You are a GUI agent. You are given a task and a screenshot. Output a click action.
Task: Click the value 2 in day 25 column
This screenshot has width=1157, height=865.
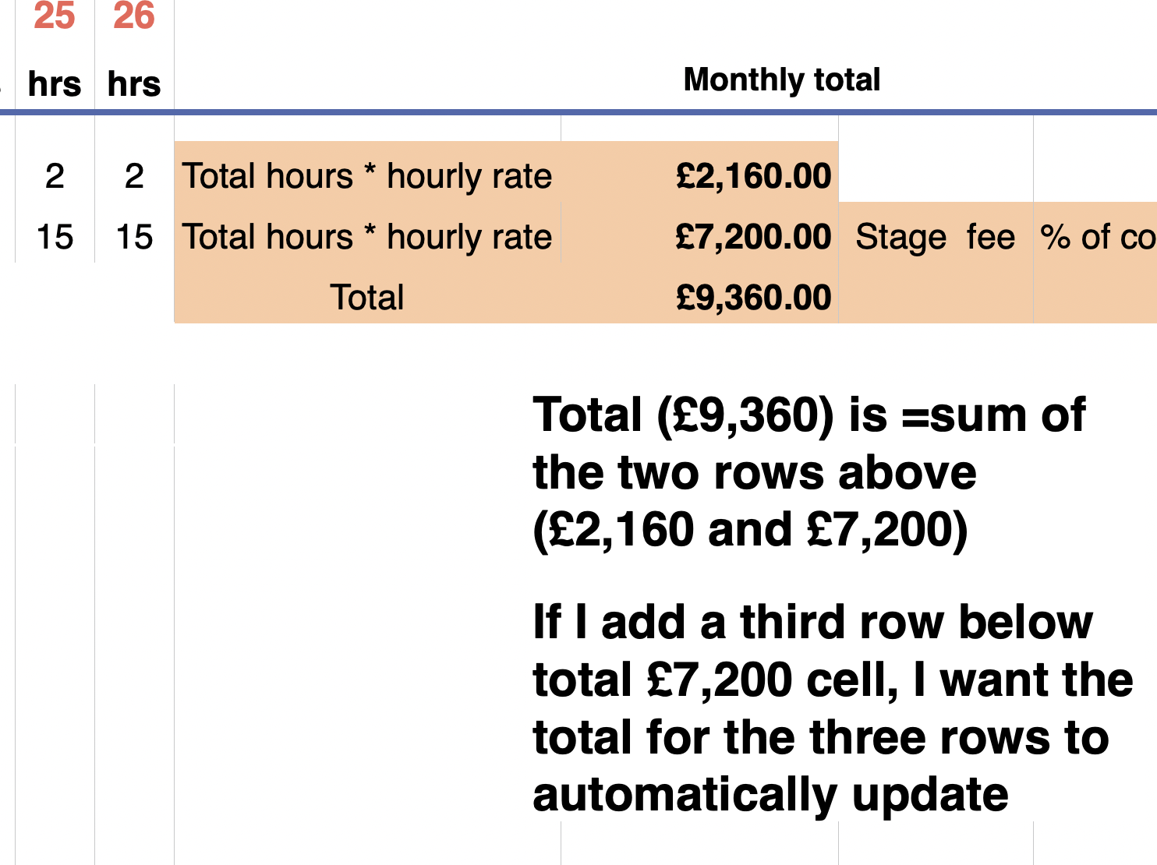pyautogui.click(x=55, y=176)
